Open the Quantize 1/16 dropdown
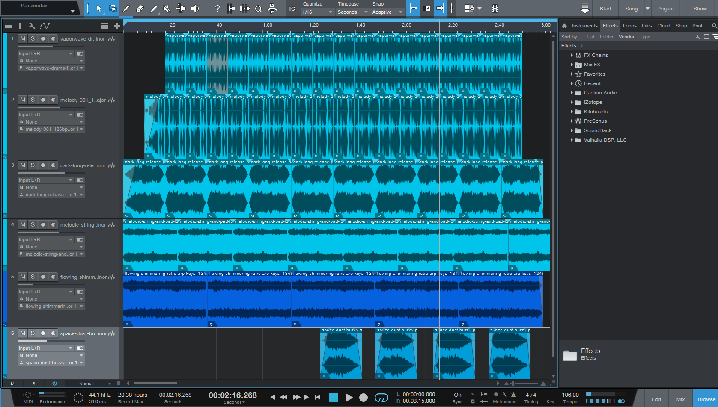This screenshot has height=407, width=718. 317,12
